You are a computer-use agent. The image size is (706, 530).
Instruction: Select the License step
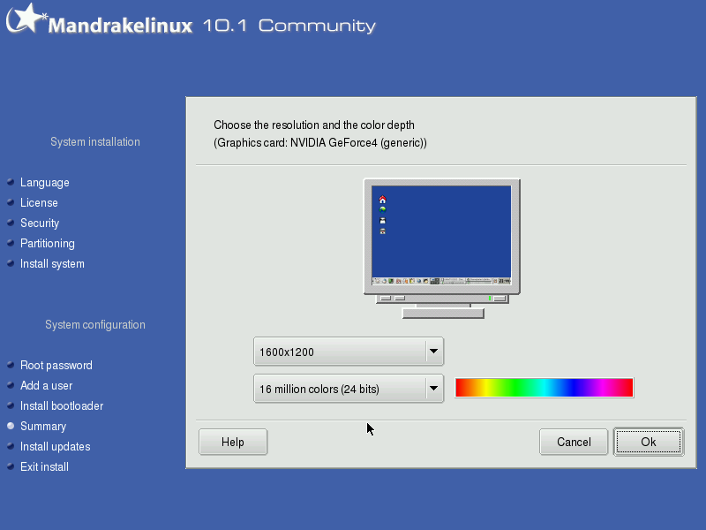(x=39, y=203)
